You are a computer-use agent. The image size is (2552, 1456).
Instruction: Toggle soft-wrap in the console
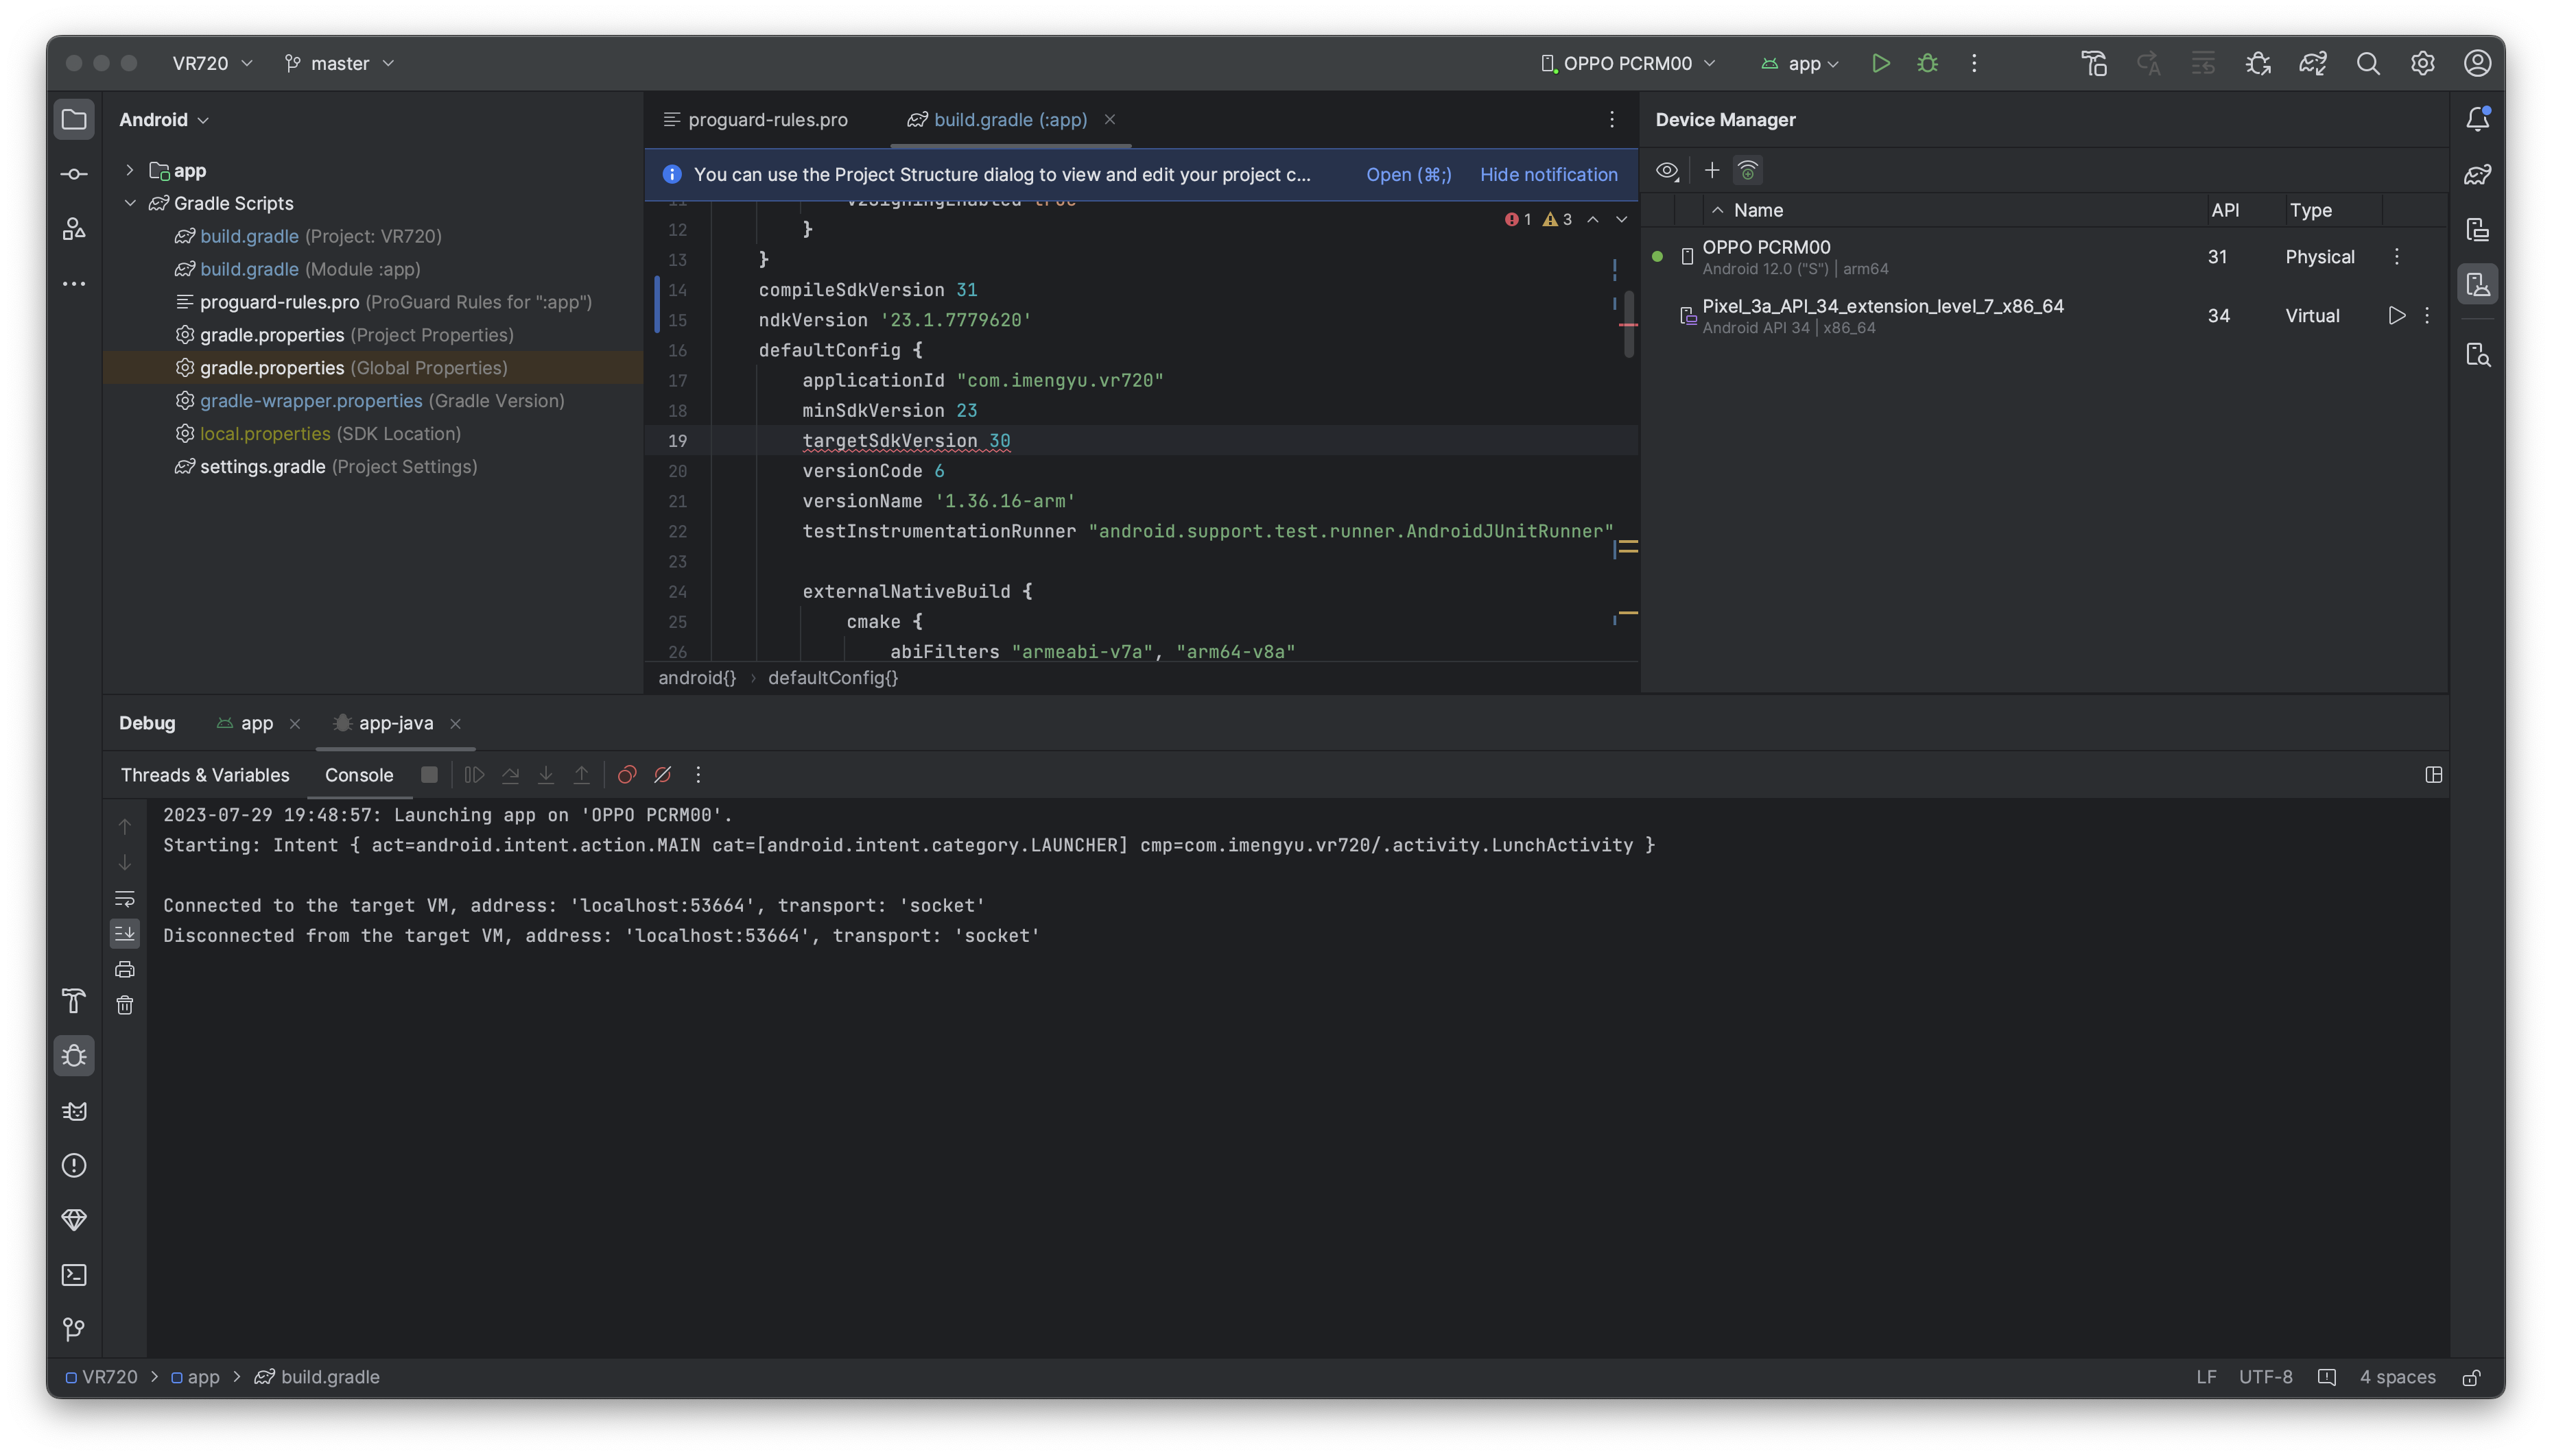coord(125,898)
